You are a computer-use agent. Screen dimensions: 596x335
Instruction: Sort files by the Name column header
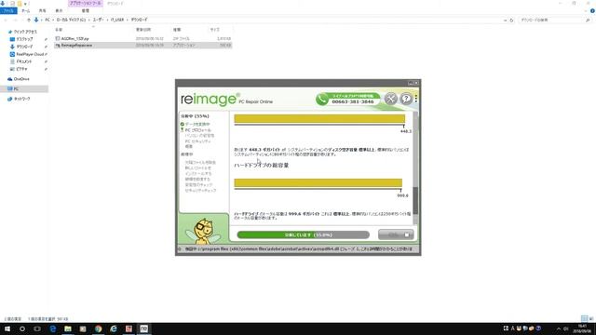pos(59,30)
